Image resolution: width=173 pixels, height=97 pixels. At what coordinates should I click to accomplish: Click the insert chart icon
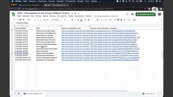click(x=121, y=20)
